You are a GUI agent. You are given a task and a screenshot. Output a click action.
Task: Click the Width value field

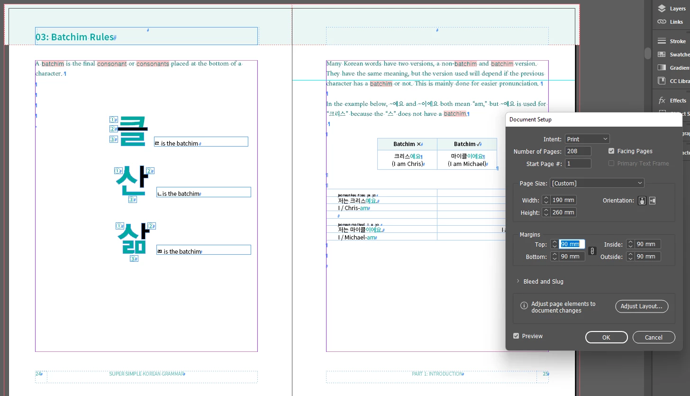tap(563, 200)
